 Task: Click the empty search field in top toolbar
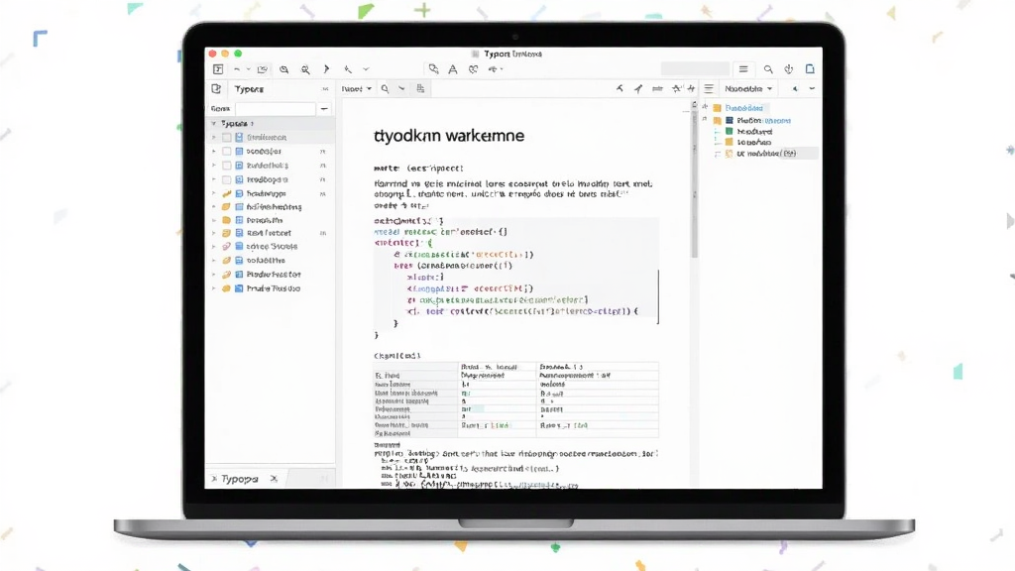(695, 68)
